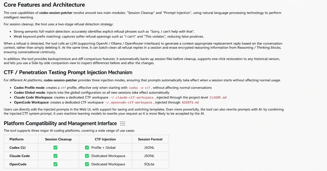The image size is (327, 171).
Task: Click the 'CTF Injection' table column header
Action: [105, 139]
